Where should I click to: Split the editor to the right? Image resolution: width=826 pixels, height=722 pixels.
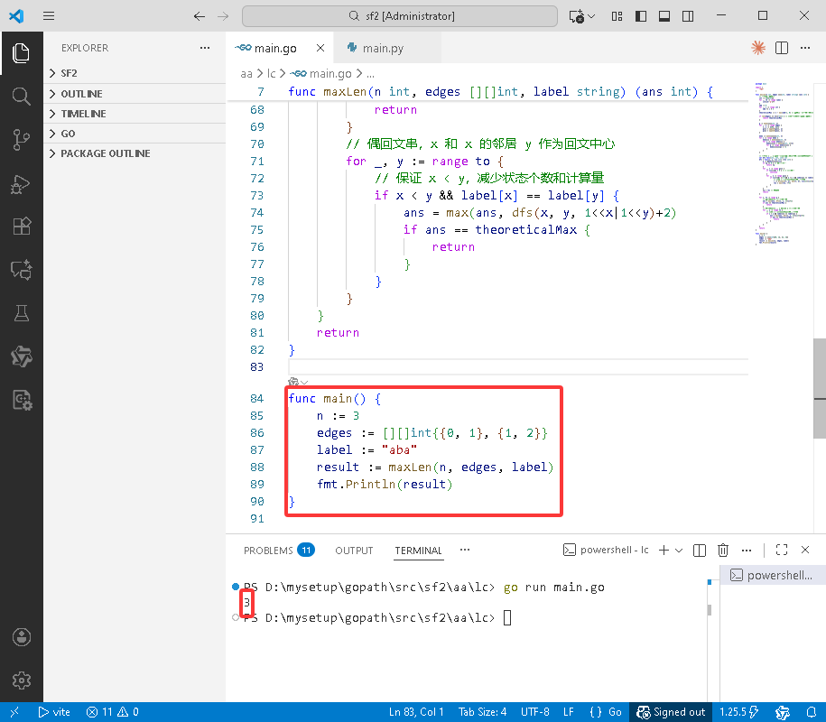pyautogui.click(x=782, y=48)
